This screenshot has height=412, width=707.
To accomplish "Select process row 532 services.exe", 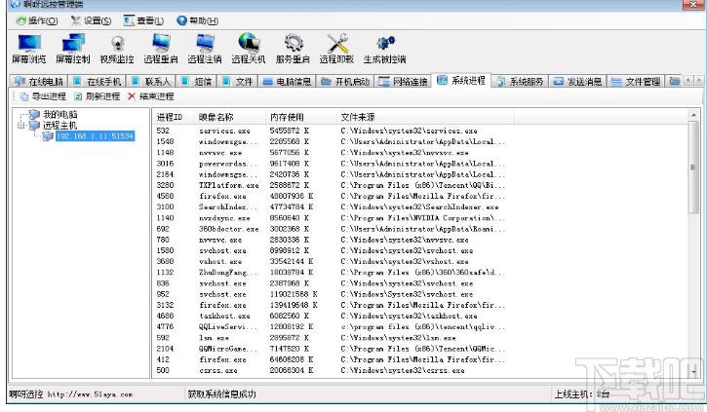I will tap(334, 131).
